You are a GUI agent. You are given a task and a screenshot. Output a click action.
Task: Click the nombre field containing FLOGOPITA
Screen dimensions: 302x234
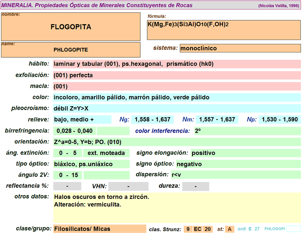pos(71,27)
